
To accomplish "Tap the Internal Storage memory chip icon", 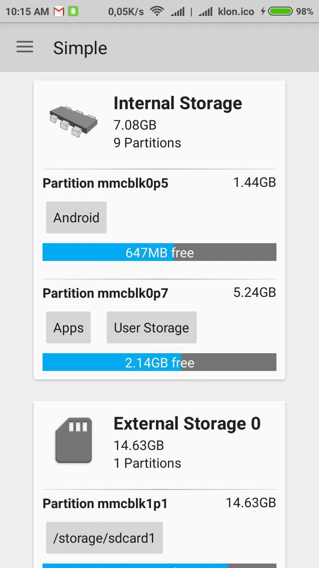I will coord(73,121).
